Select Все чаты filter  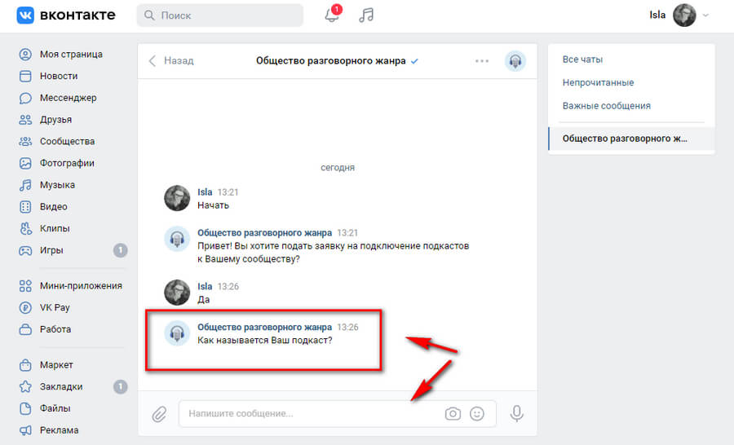582,59
